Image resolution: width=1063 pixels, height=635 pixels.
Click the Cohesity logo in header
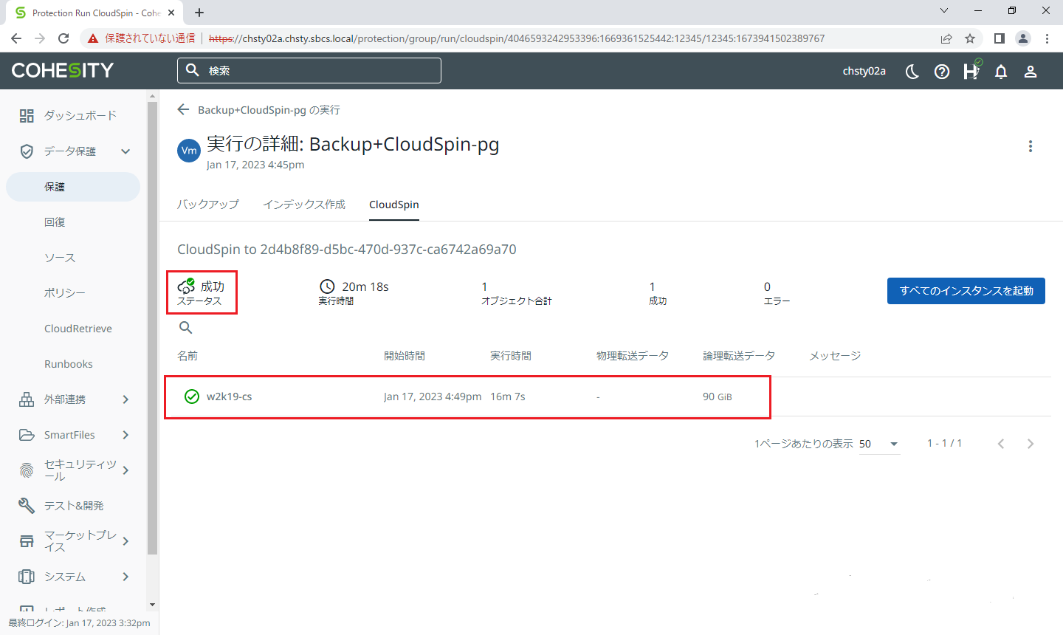(63, 70)
